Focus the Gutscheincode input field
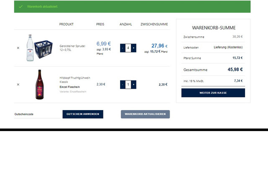The width and height of the screenshot is (268, 170). [x=37, y=114]
